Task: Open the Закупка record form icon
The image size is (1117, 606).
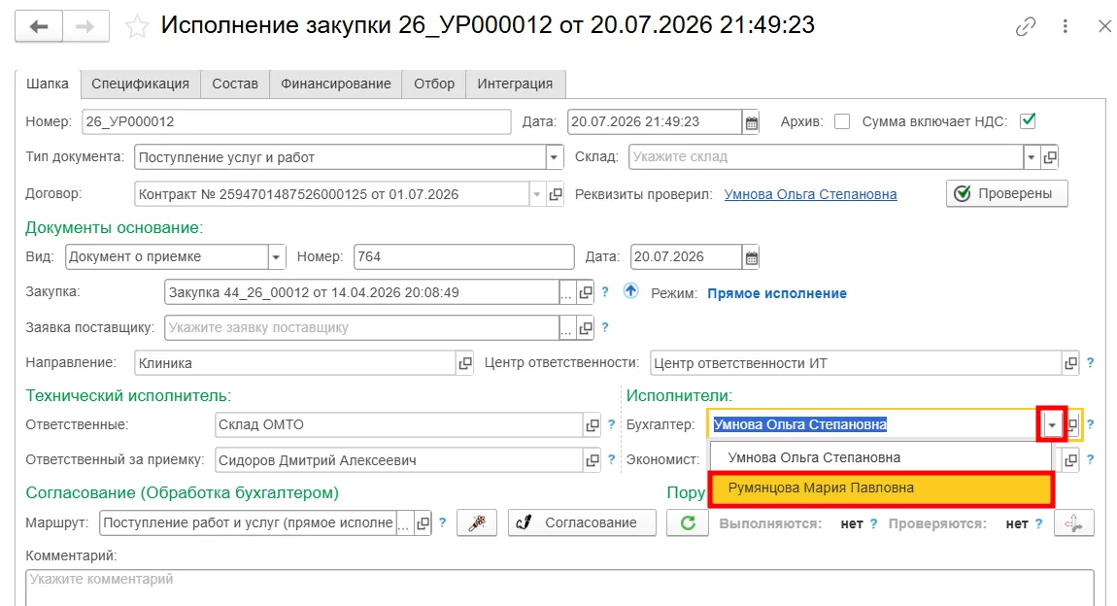Action: pyautogui.click(x=586, y=292)
